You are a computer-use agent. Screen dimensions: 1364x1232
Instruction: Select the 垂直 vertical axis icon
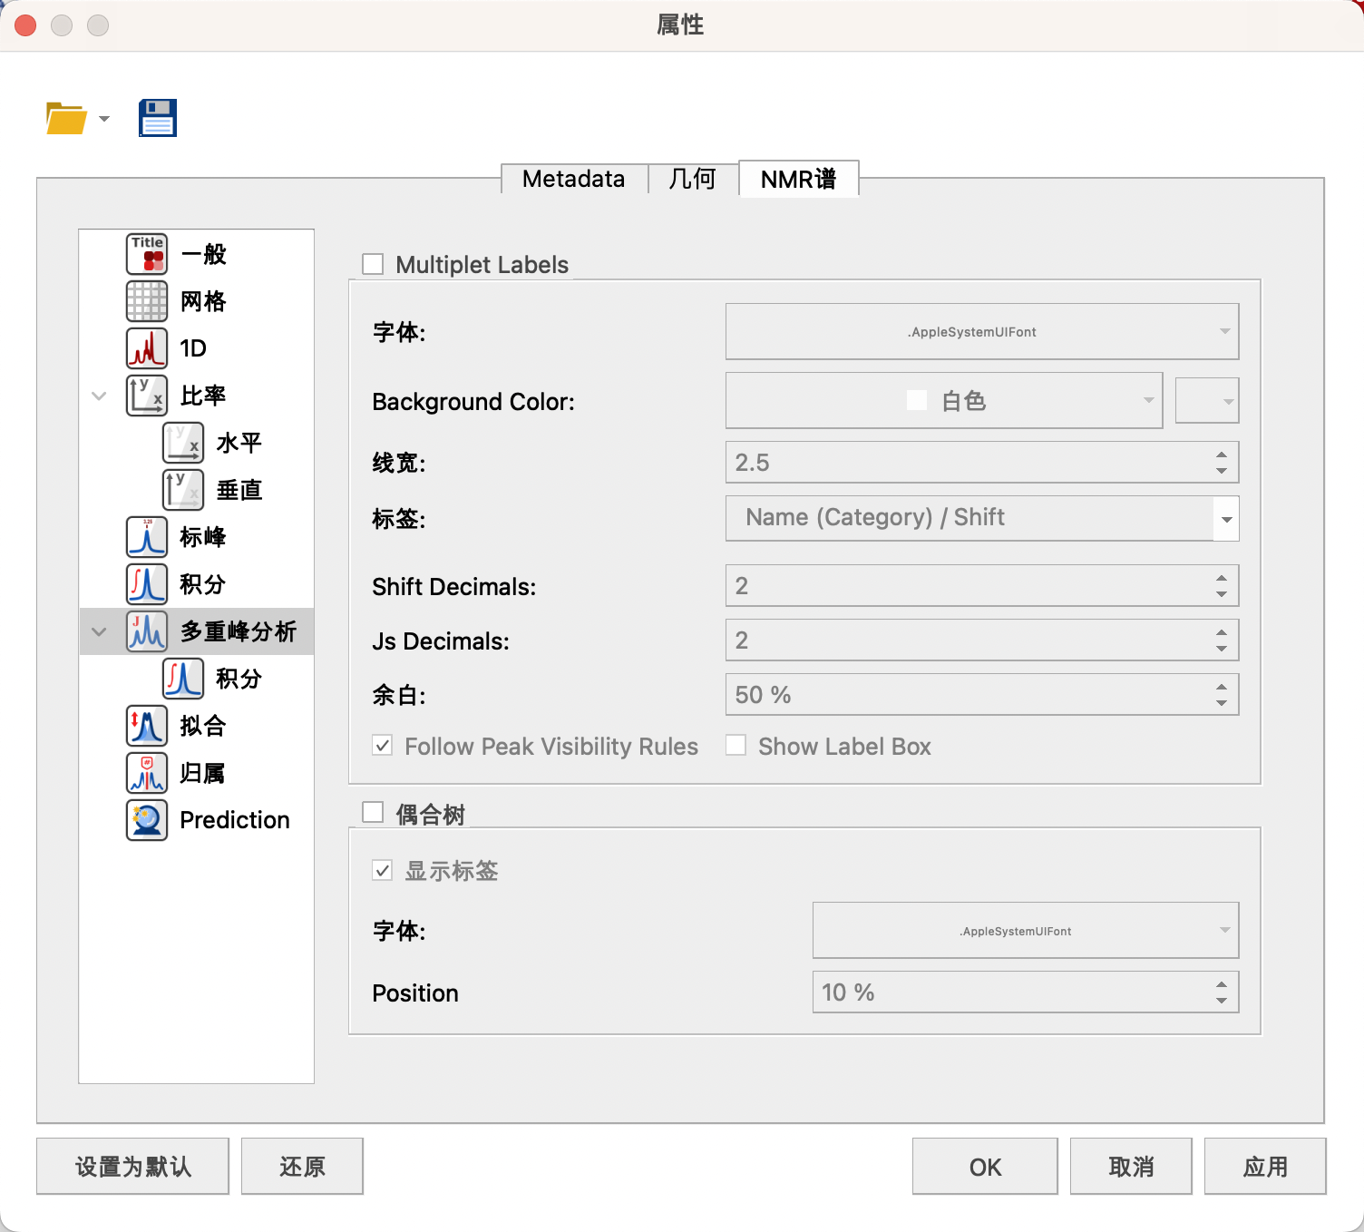[183, 490]
